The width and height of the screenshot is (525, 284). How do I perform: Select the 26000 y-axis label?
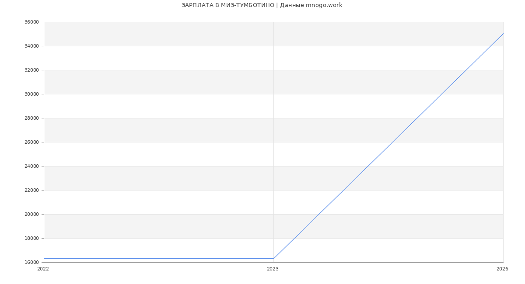tap(31, 142)
